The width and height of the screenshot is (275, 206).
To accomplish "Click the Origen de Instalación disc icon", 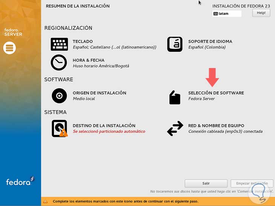I will pos(59,96).
